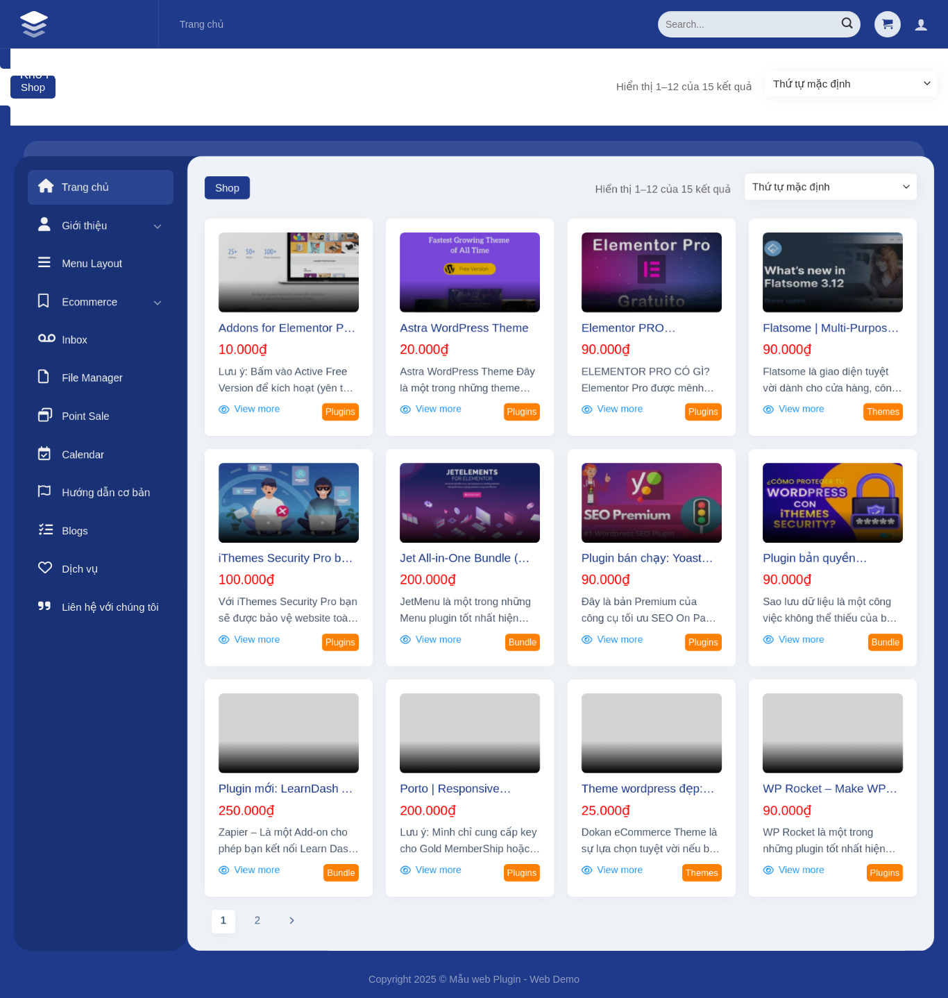Click the Shop breadcrumb button at top left
This screenshot has width=948, height=998.
point(33,87)
